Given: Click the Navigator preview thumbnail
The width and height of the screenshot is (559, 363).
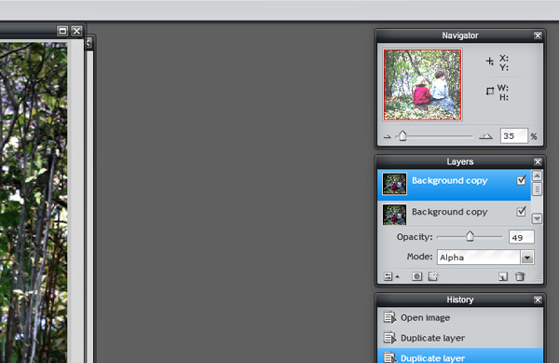Looking at the screenshot, I should [x=422, y=85].
